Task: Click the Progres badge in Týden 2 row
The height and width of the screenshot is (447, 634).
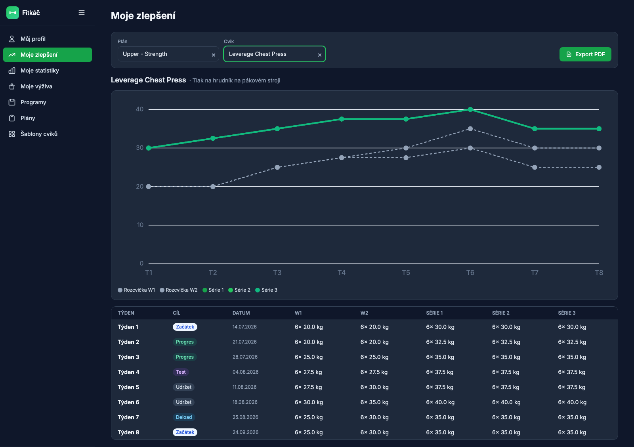Action: point(185,342)
